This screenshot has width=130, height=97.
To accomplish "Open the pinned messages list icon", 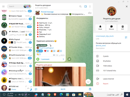I will pyautogui.click(x=90, y=13).
